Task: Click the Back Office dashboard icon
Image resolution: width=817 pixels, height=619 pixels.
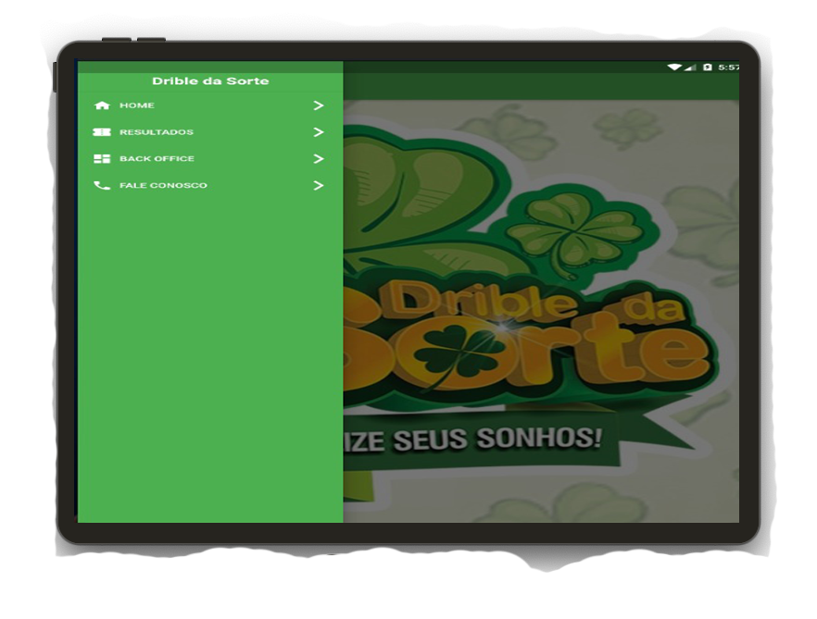Action: coord(102,159)
